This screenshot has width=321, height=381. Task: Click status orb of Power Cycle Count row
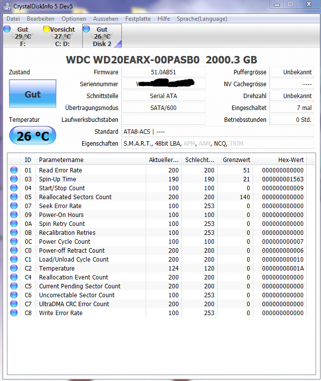click(14, 241)
